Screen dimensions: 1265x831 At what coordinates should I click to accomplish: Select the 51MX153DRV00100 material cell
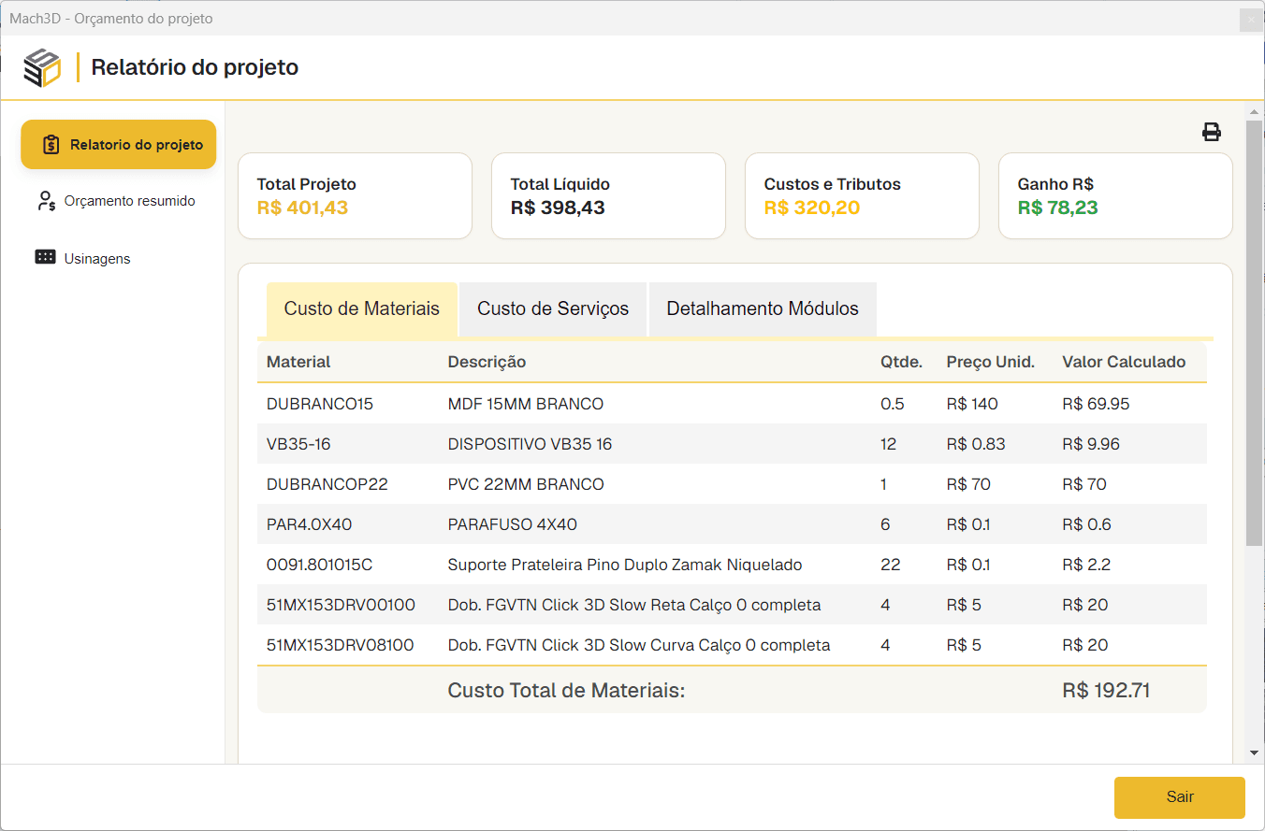[x=341, y=605]
